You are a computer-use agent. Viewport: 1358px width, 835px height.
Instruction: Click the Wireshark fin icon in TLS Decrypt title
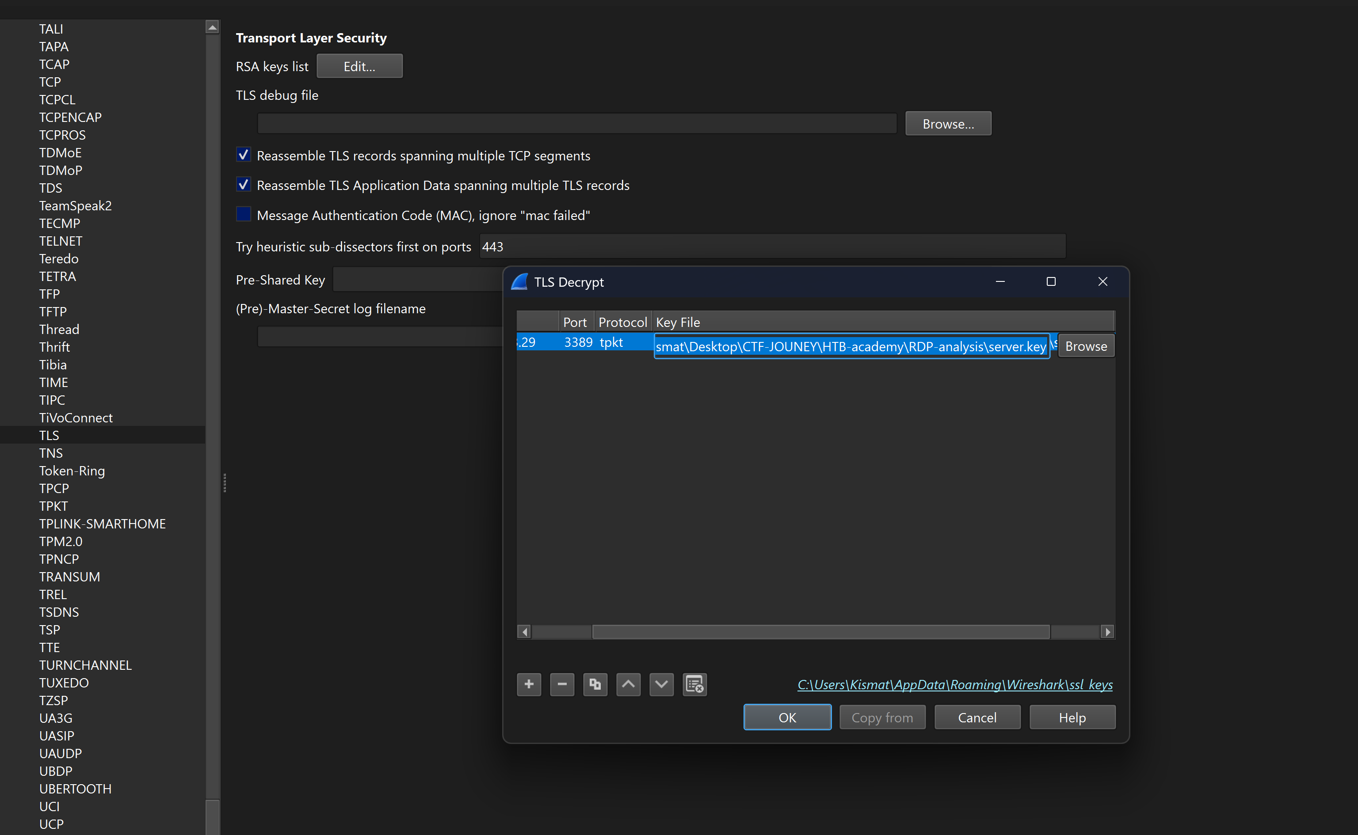pos(519,282)
